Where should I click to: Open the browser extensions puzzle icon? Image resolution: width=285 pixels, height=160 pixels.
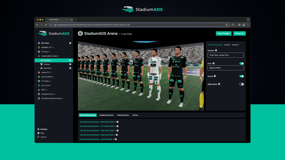pos(233,25)
